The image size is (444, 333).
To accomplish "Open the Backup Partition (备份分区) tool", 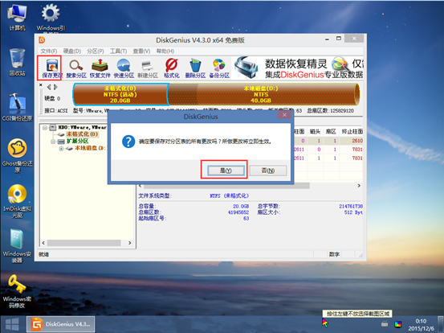I will coord(219,68).
